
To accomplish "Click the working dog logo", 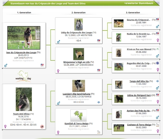I will pyautogui.click(x=23, y=76).
